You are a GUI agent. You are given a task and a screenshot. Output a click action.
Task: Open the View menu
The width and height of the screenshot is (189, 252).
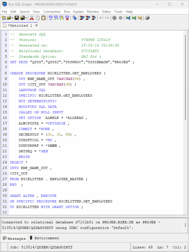click(36, 12)
